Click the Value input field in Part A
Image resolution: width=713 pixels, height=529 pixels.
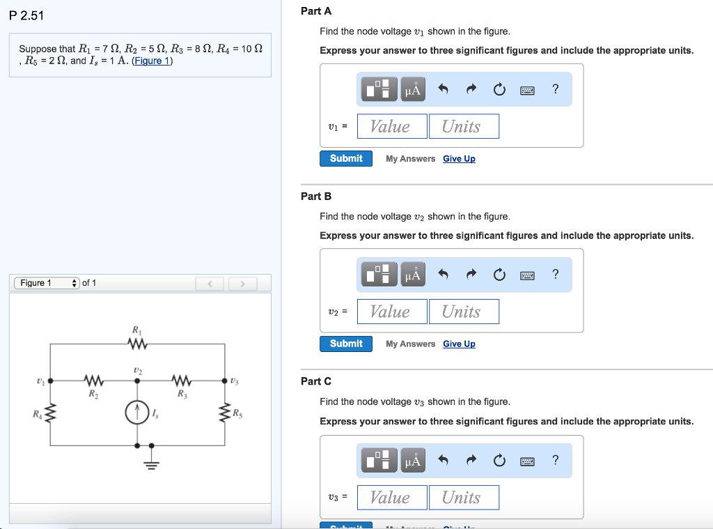tap(391, 126)
